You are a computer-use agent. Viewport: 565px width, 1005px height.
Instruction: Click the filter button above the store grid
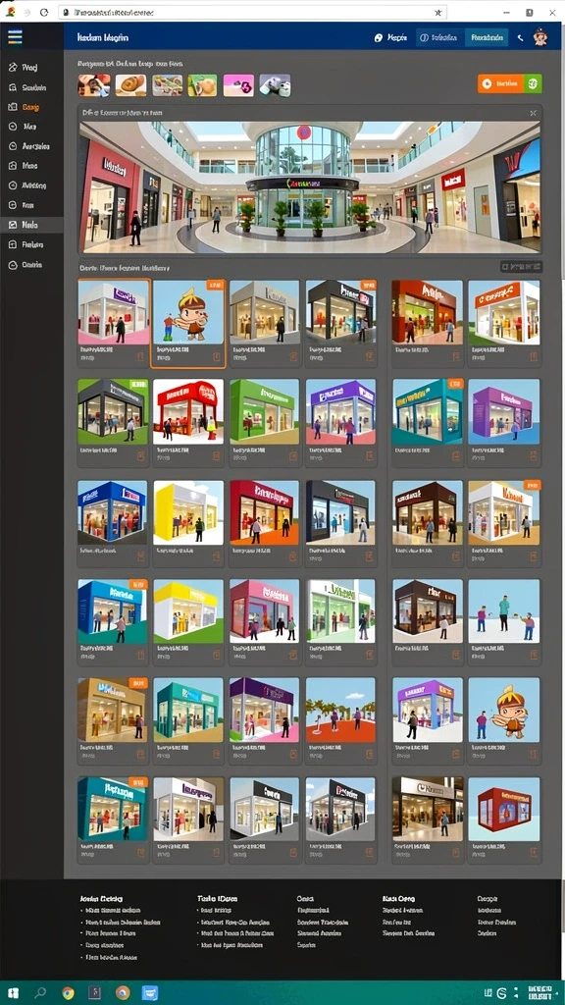[x=521, y=266]
